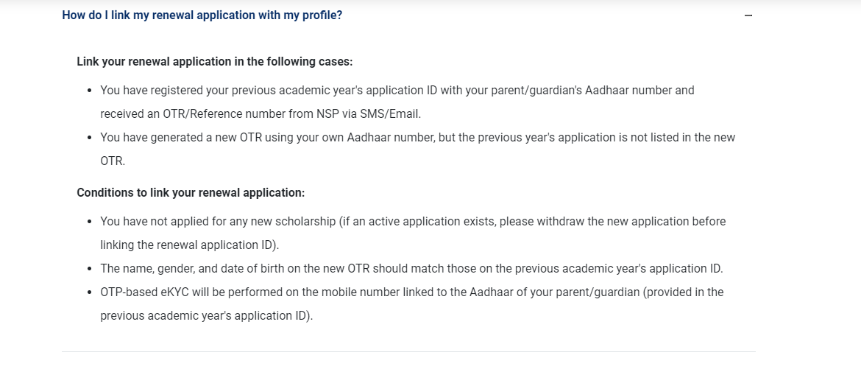This screenshot has width=861, height=372.
Task: Click the bullet 'You have not applied for any new scholarship'
Action: click(x=413, y=221)
